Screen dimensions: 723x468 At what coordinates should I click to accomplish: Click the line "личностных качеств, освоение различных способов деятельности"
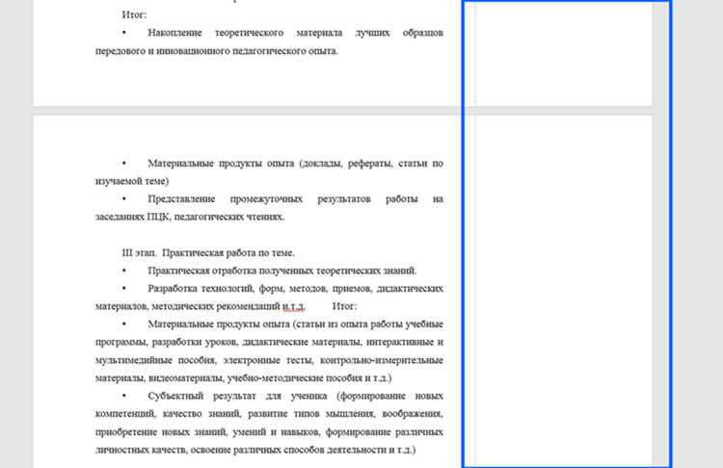(x=255, y=450)
